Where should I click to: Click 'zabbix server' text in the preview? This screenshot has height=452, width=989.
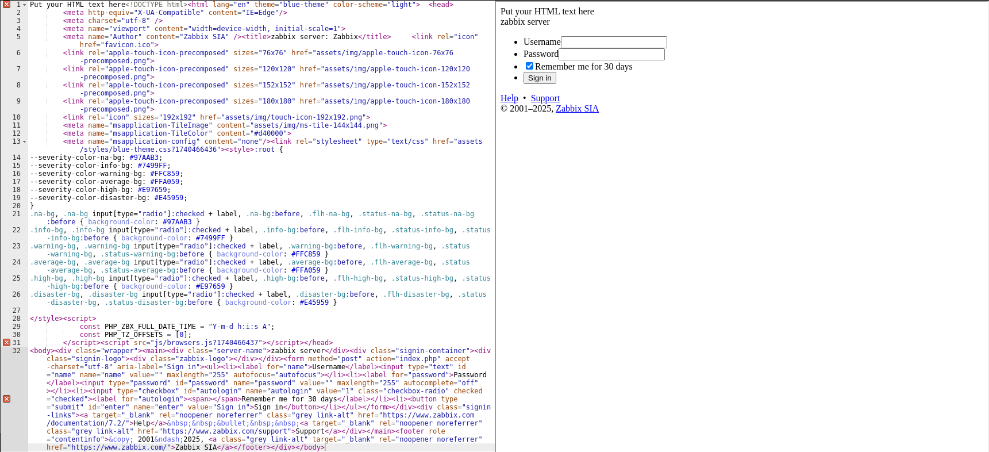(525, 22)
